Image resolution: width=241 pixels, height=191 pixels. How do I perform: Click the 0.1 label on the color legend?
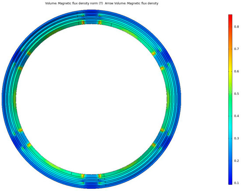click(x=236, y=183)
